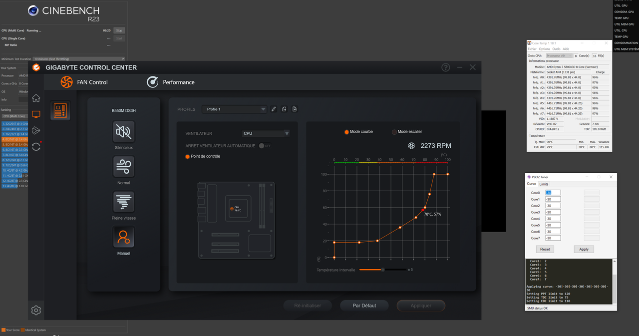
Task: Click the TEMP. GPU overlay label
Action: pyautogui.click(x=621, y=18)
